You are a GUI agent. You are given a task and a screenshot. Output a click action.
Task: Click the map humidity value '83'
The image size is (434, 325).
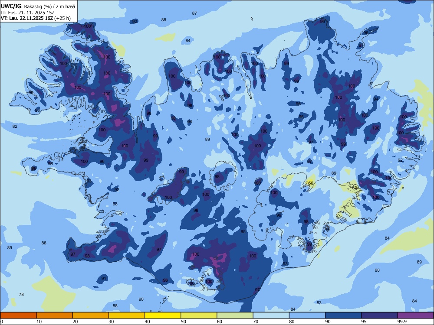point(319,302)
